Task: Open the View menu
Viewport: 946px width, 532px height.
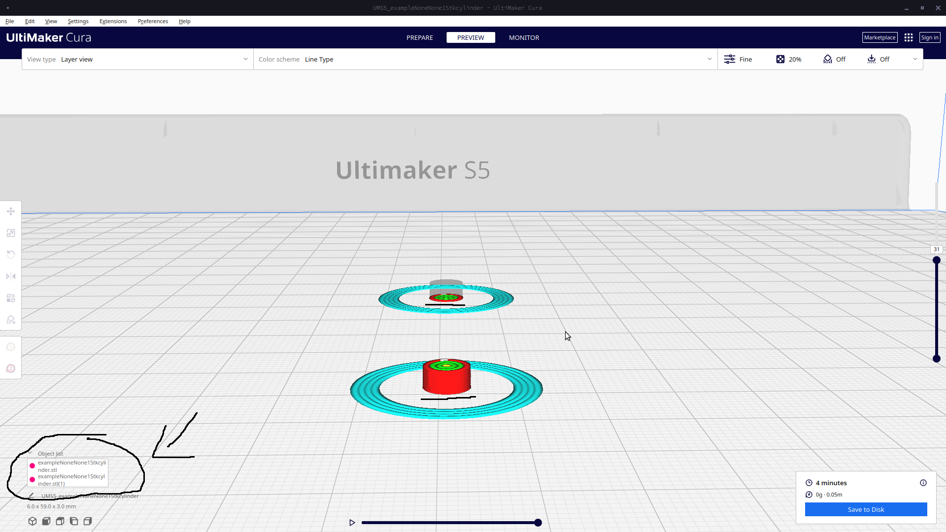Action: 51,21
